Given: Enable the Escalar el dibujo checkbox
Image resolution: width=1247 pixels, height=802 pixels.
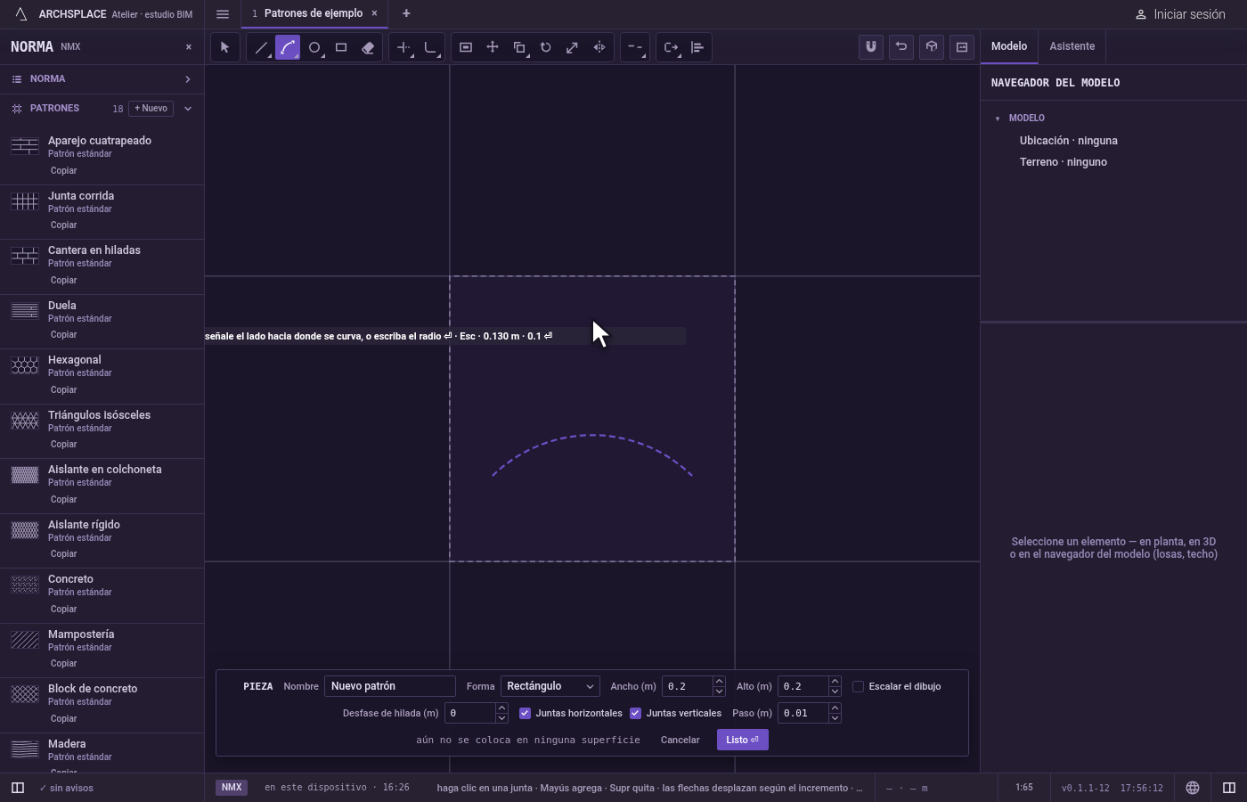Looking at the screenshot, I should pyautogui.click(x=859, y=686).
